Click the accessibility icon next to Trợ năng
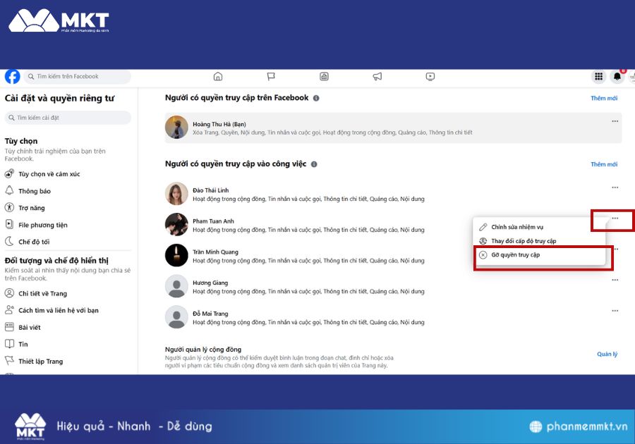The image size is (635, 444). coord(9,207)
